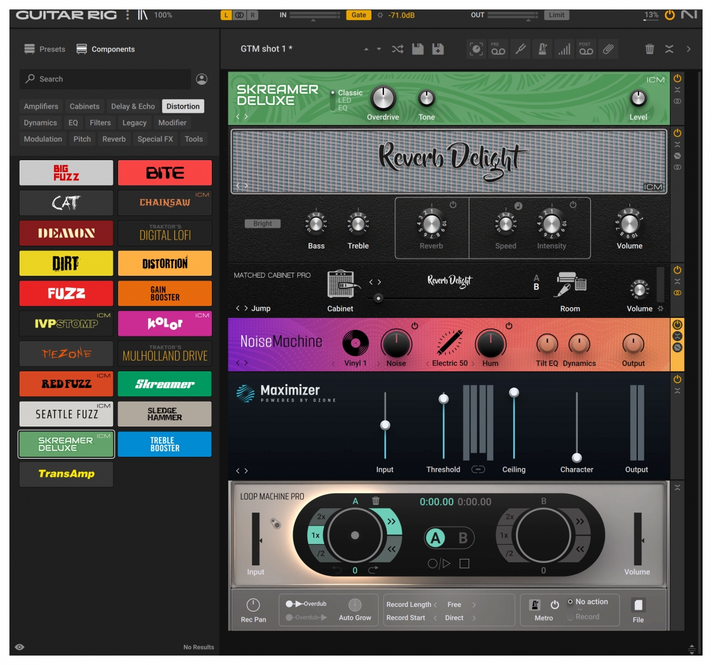Click the Rec Pan knob icon
This screenshot has width=712, height=665.
click(253, 605)
